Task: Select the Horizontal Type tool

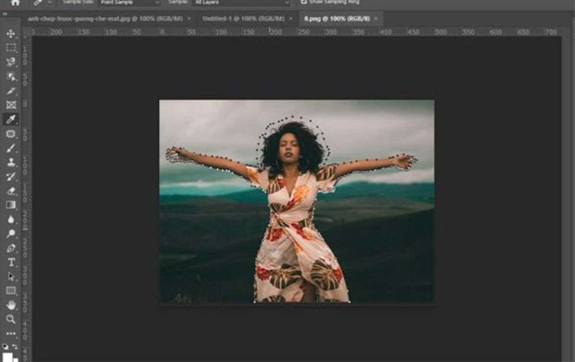Action: [11, 262]
